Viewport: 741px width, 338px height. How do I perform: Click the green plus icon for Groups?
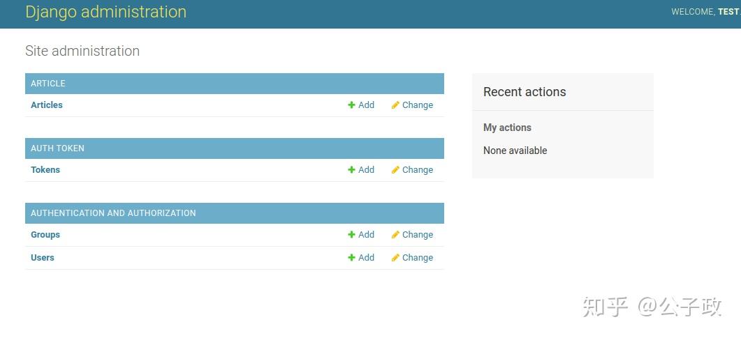[352, 235]
